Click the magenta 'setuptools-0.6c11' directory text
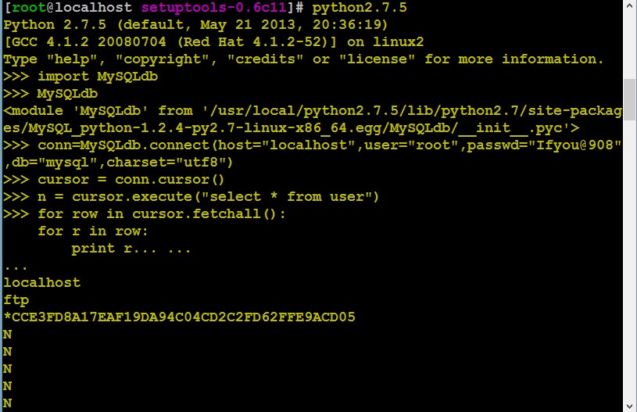The height and width of the screenshot is (412, 637). 213,7
